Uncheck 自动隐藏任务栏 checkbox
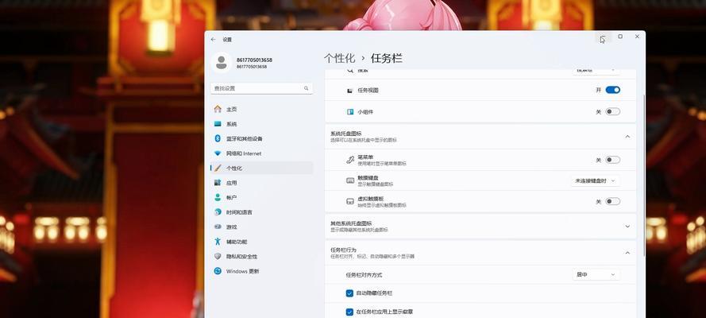The width and height of the screenshot is (706, 318). click(349, 293)
